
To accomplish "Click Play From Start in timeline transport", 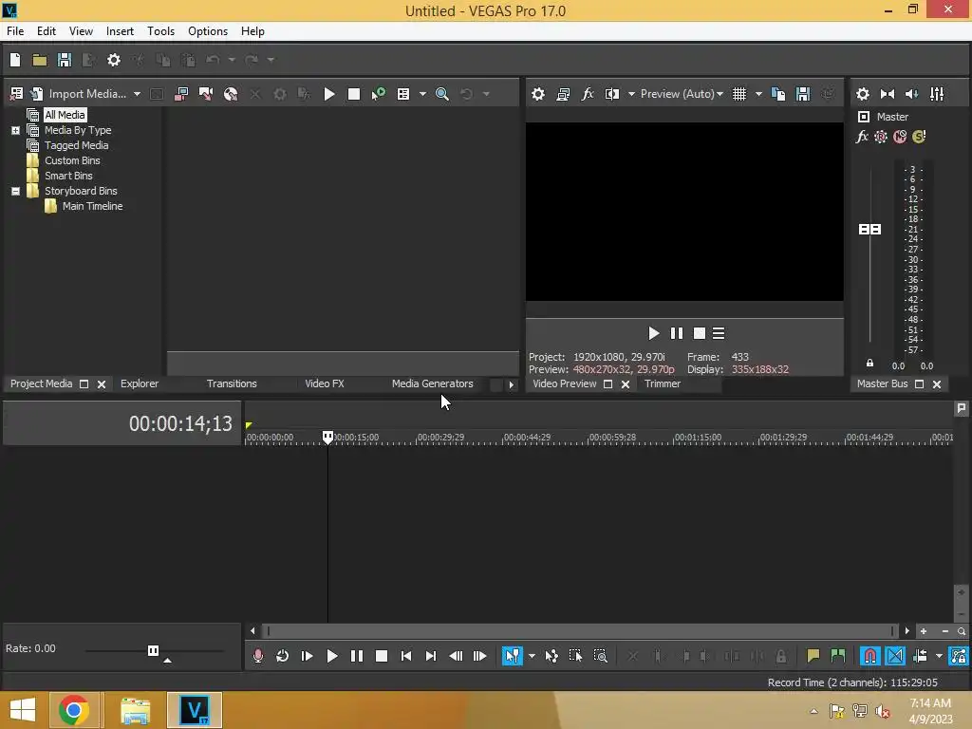I will pyautogui.click(x=307, y=656).
